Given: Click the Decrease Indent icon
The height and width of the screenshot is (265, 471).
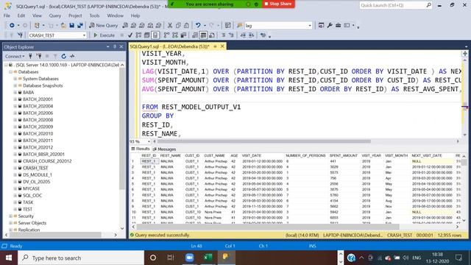Looking at the screenshot, I should [243, 35].
